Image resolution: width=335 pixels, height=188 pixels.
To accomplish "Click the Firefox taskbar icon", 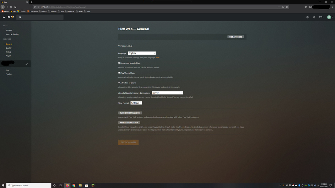I will coord(67,186).
